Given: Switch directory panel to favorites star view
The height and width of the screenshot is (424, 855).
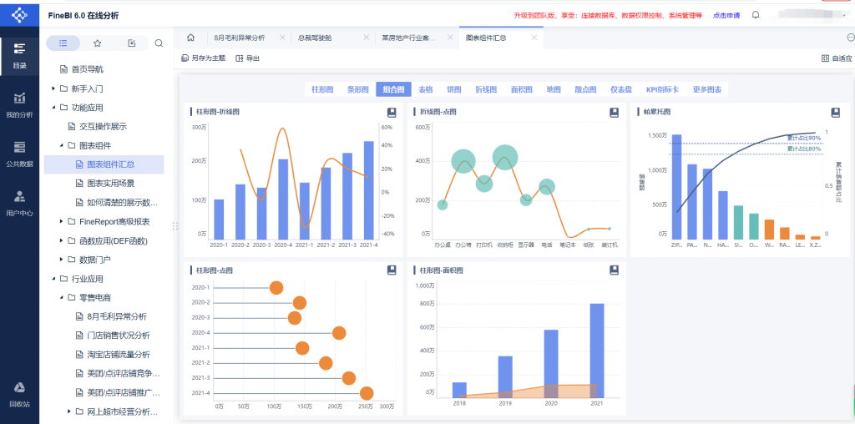Looking at the screenshot, I should tap(98, 43).
